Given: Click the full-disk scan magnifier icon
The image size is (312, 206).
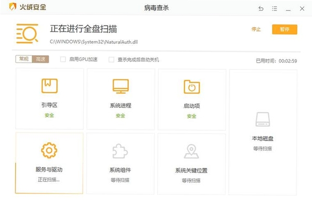Looking at the screenshot, I should [27, 33].
